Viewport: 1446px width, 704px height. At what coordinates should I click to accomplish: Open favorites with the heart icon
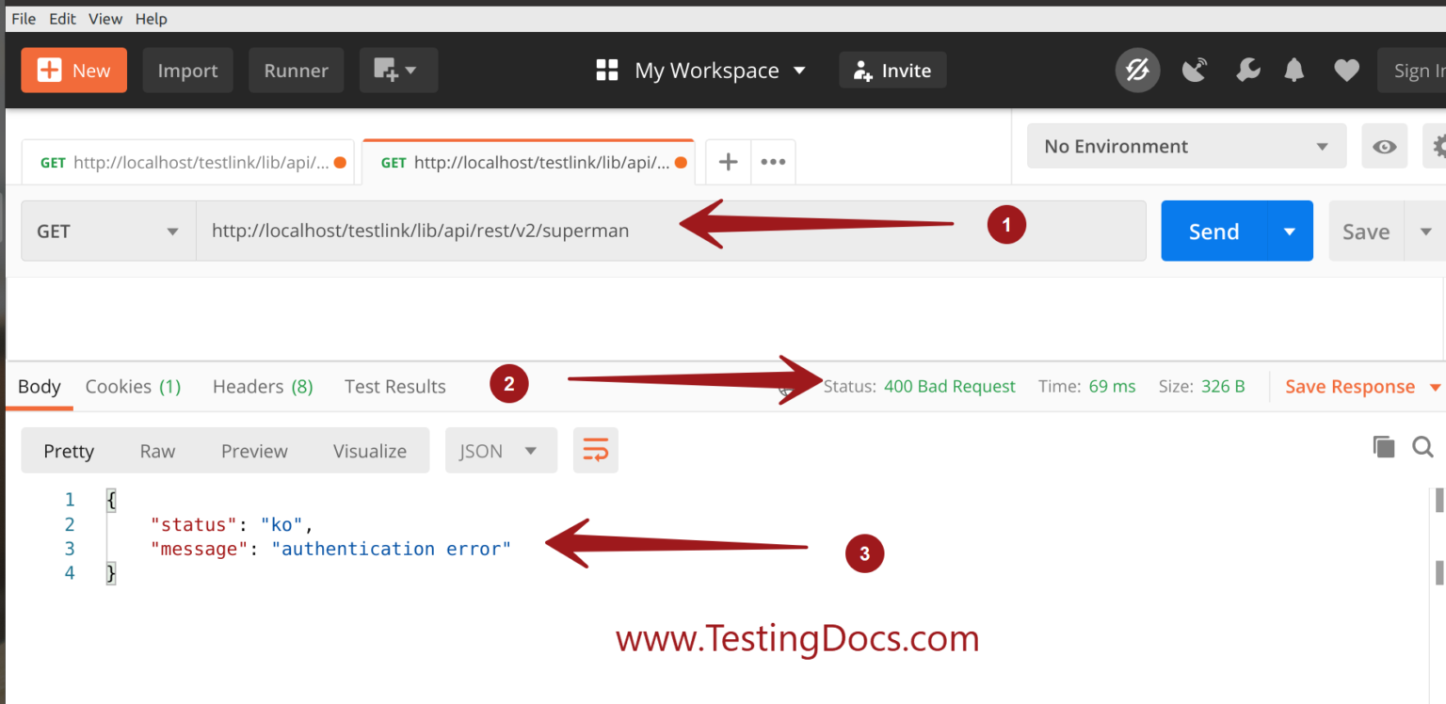point(1346,70)
